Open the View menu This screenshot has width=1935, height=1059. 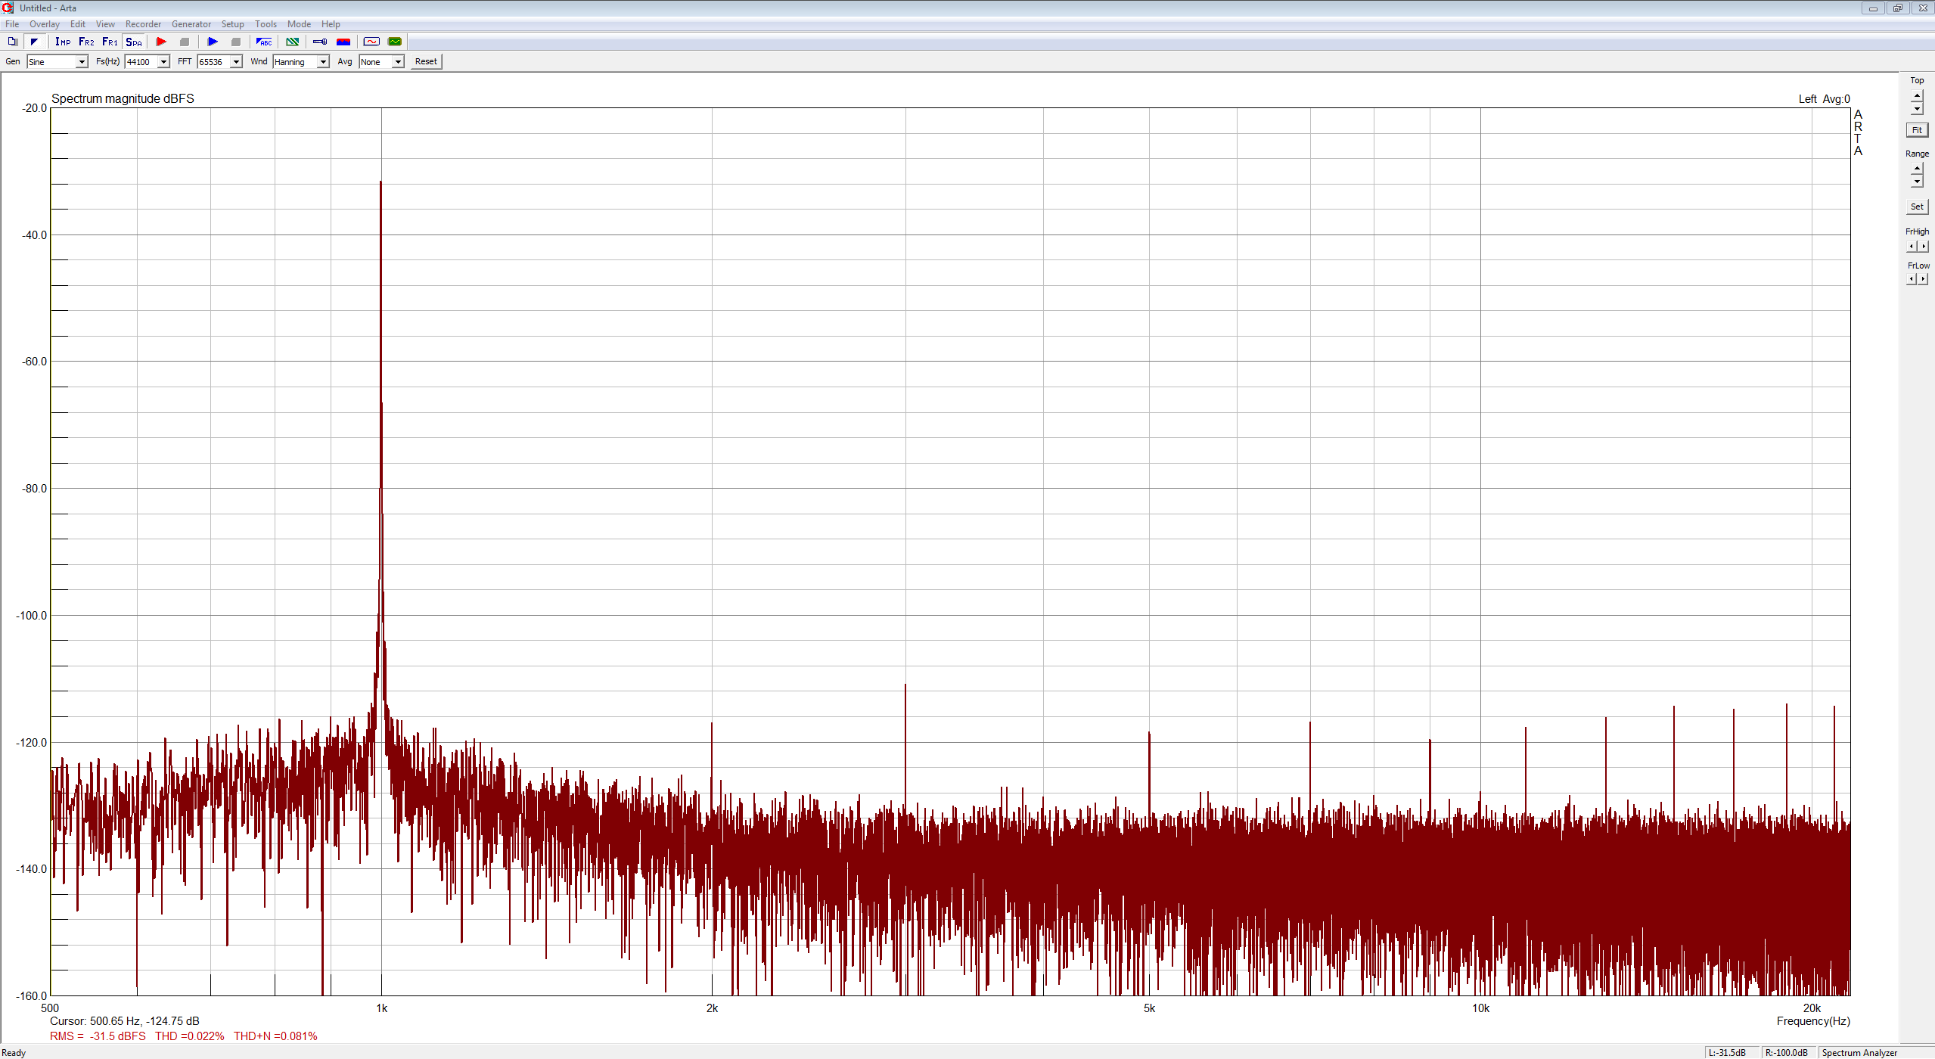click(x=105, y=24)
